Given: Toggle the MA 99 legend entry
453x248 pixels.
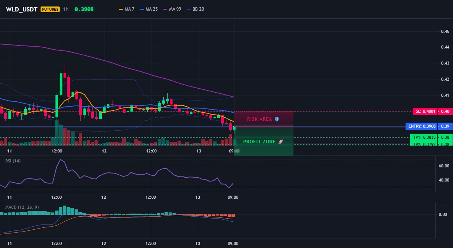Looking at the screenshot, I should tap(173, 9).
